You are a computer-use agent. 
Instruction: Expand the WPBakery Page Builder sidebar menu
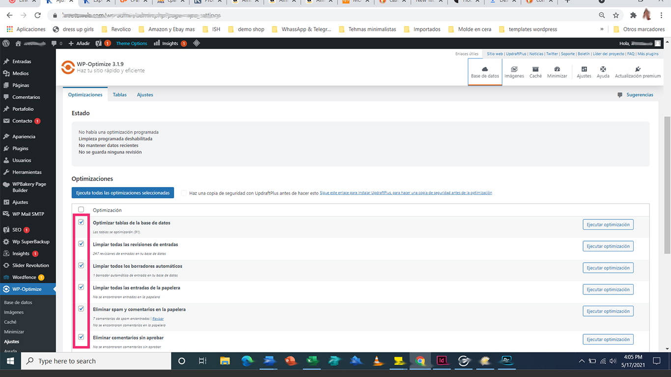(x=28, y=187)
